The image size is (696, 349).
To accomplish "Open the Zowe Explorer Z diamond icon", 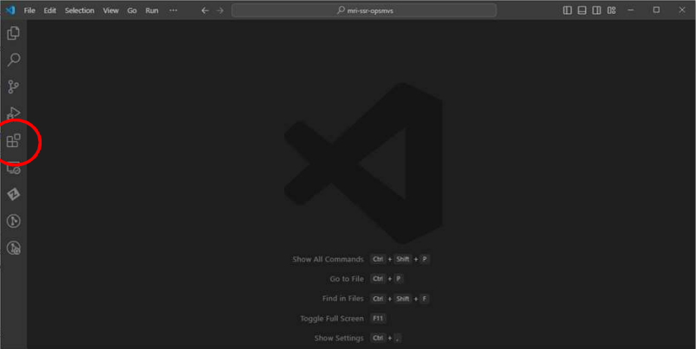I will pyautogui.click(x=13, y=194).
